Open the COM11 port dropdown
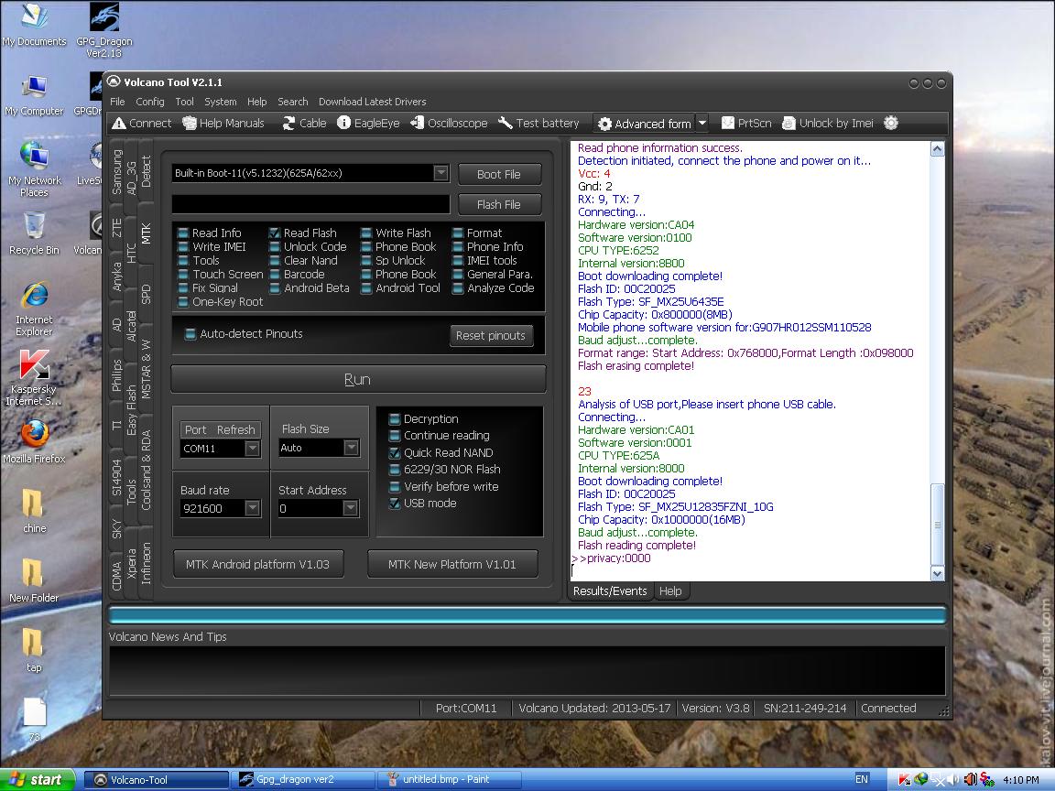 pos(253,448)
